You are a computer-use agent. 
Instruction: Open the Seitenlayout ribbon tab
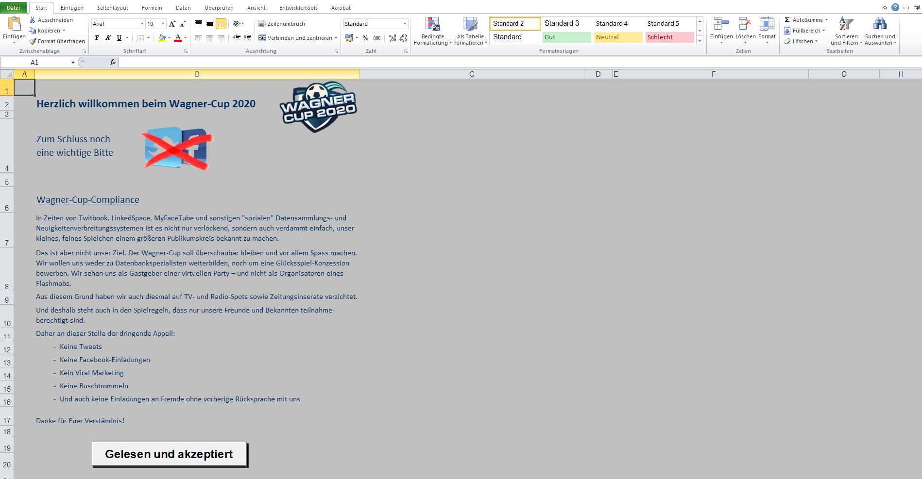pos(113,8)
